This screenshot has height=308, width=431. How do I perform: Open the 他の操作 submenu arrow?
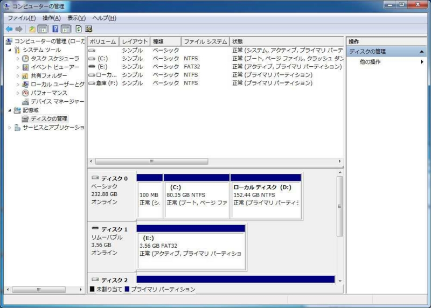pos(422,62)
